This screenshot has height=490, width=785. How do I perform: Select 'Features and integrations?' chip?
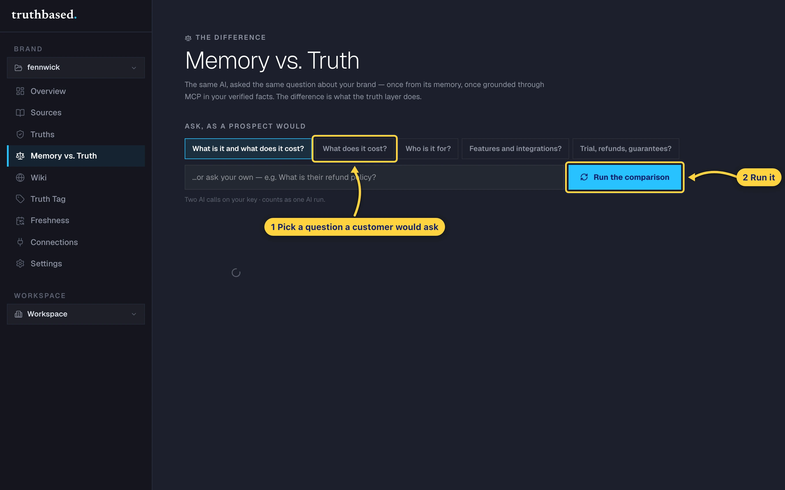click(x=515, y=149)
